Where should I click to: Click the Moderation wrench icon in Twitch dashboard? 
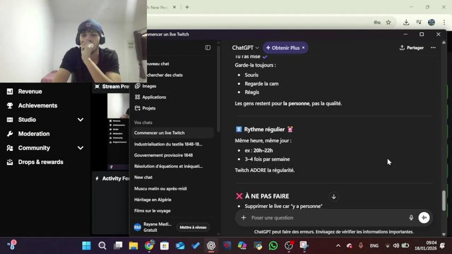(10, 134)
